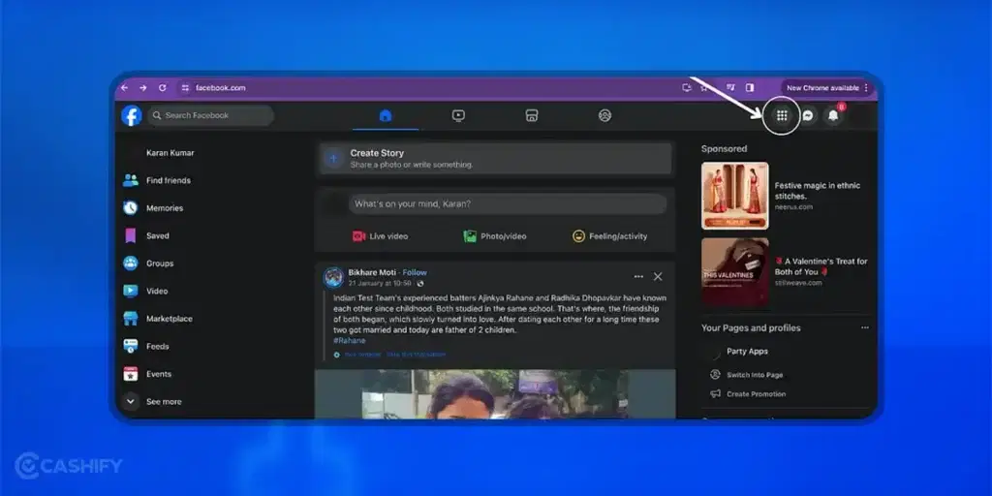The height and width of the screenshot is (496, 992).
Task: Open Festive magic in ethnic stitches ad text
Action: [x=818, y=191]
